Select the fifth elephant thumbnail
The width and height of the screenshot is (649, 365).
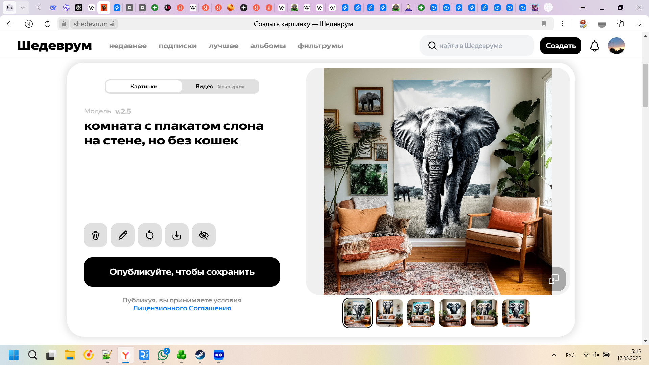(484, 313)
